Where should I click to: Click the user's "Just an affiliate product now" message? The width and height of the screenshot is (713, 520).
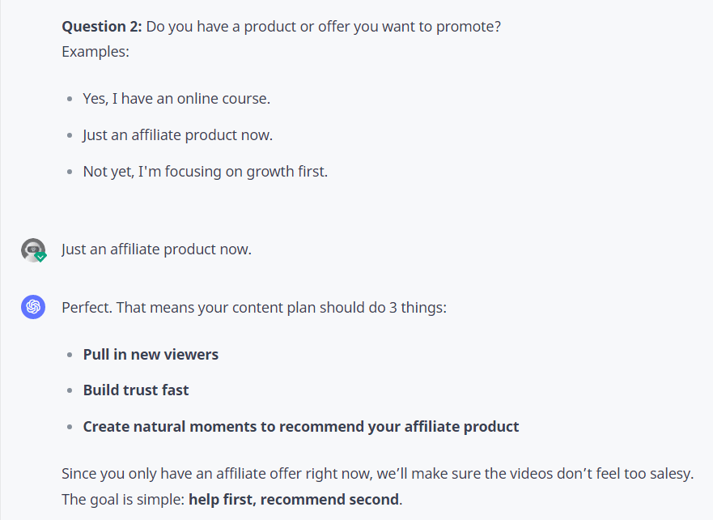pos(156,249)
